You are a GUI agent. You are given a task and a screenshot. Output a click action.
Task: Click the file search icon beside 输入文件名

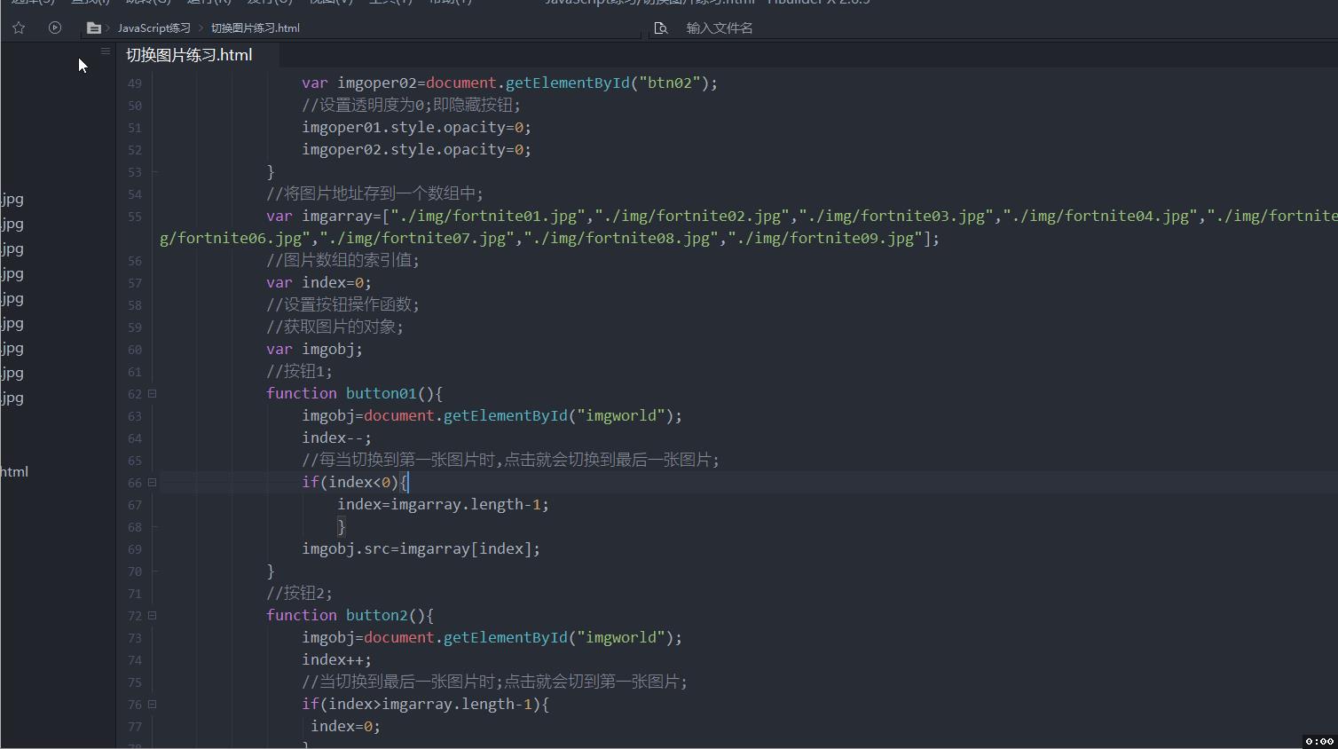pos(660,28)
